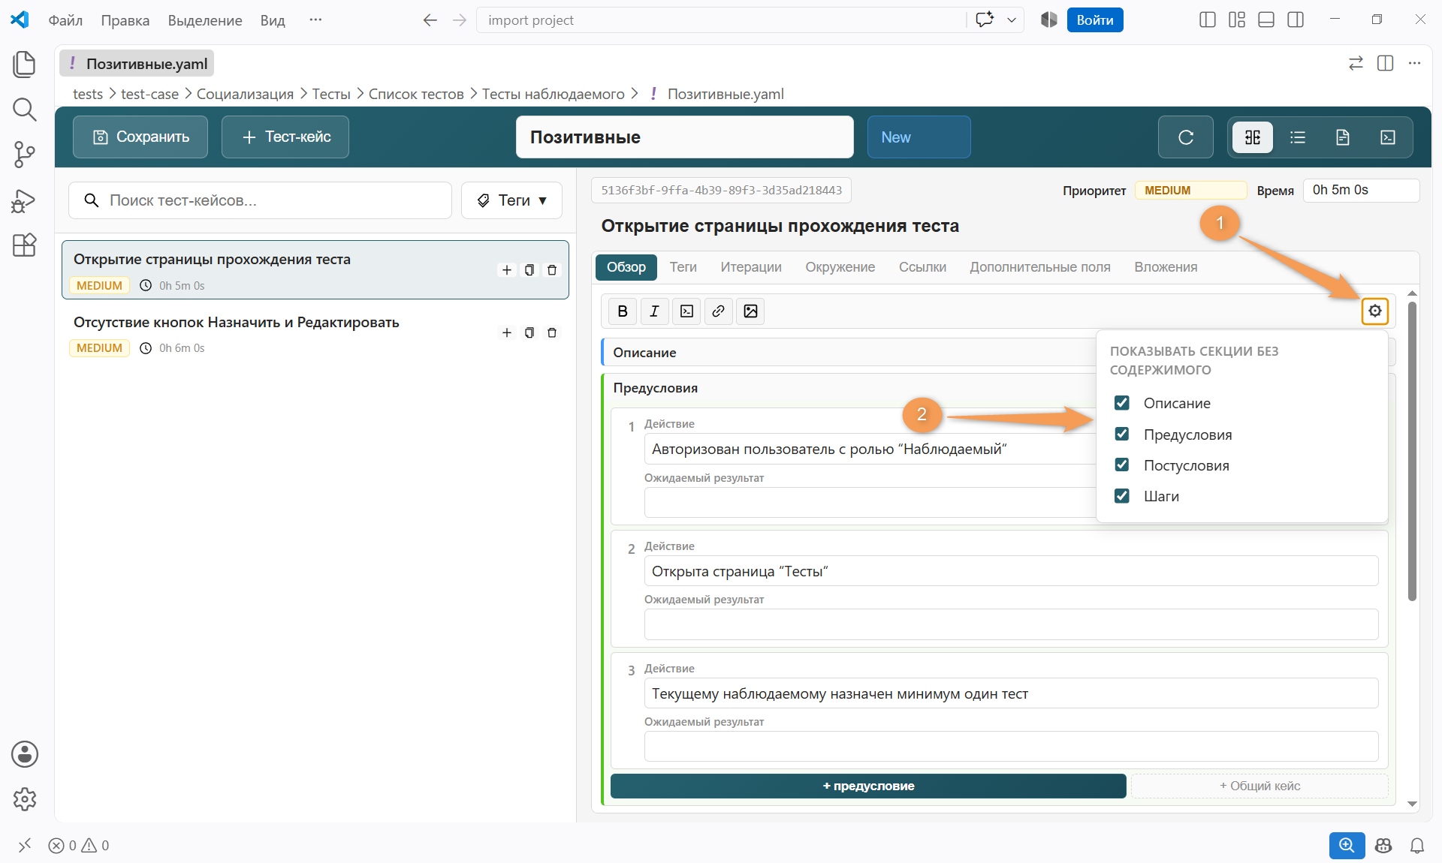
Task: Insert an image from the editor toolbar
Action: click(750, 311)
